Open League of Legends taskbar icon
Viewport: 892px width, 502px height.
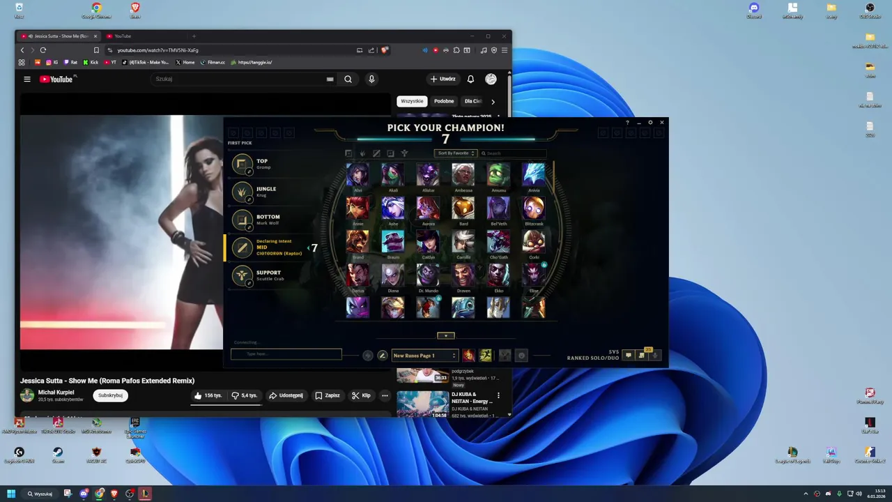[145, 494]
